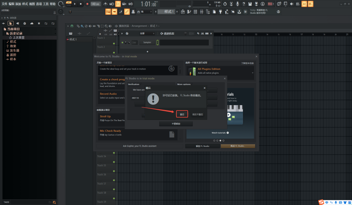Click the stop button in the transport
The image size is (352, 205).
(81, 4)
